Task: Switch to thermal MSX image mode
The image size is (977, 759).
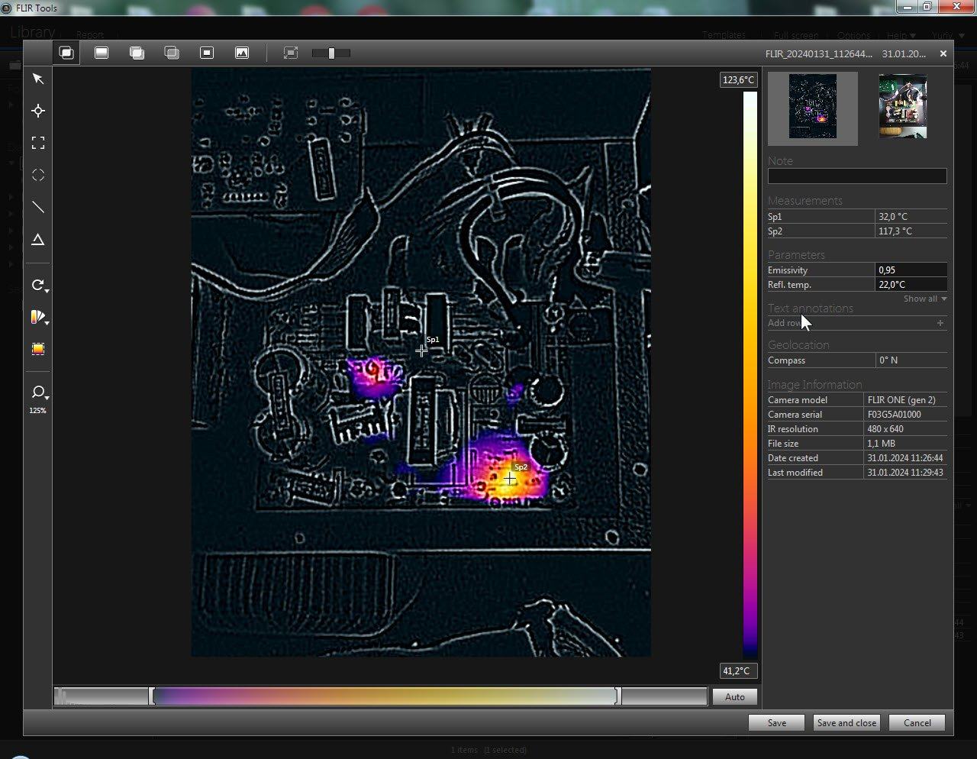Action: point(67,53)
